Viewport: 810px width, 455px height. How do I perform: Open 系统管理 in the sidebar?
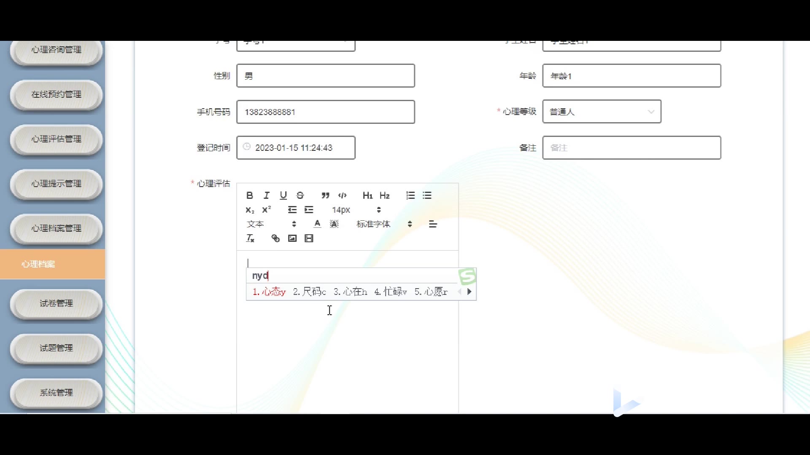click(x=56, y=393)
